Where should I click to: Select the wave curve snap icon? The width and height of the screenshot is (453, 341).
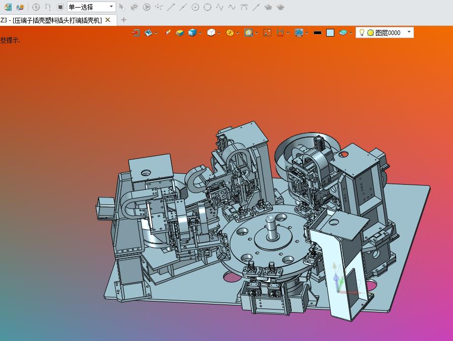[232, 7]
